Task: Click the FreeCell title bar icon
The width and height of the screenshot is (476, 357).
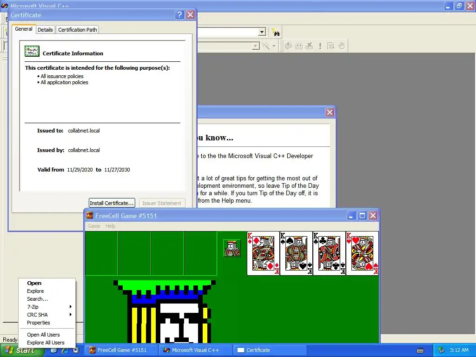Action: click(90, 216)
